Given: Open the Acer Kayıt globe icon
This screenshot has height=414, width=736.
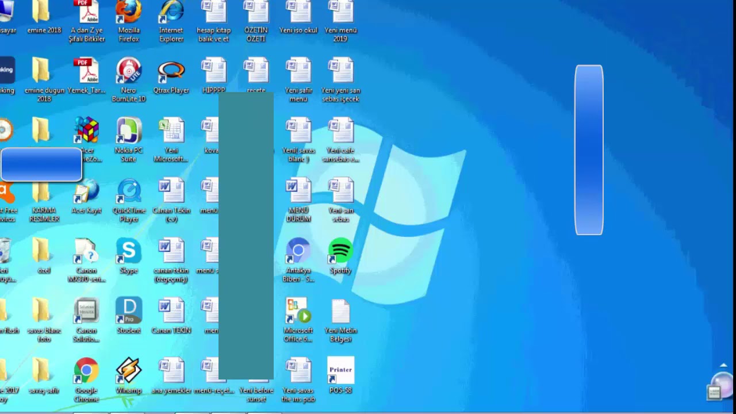Looking at the screenshot, I should [x=86, y=196].
